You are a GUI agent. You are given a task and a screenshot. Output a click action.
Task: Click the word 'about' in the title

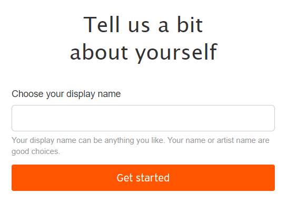click(x=99, y=52)
